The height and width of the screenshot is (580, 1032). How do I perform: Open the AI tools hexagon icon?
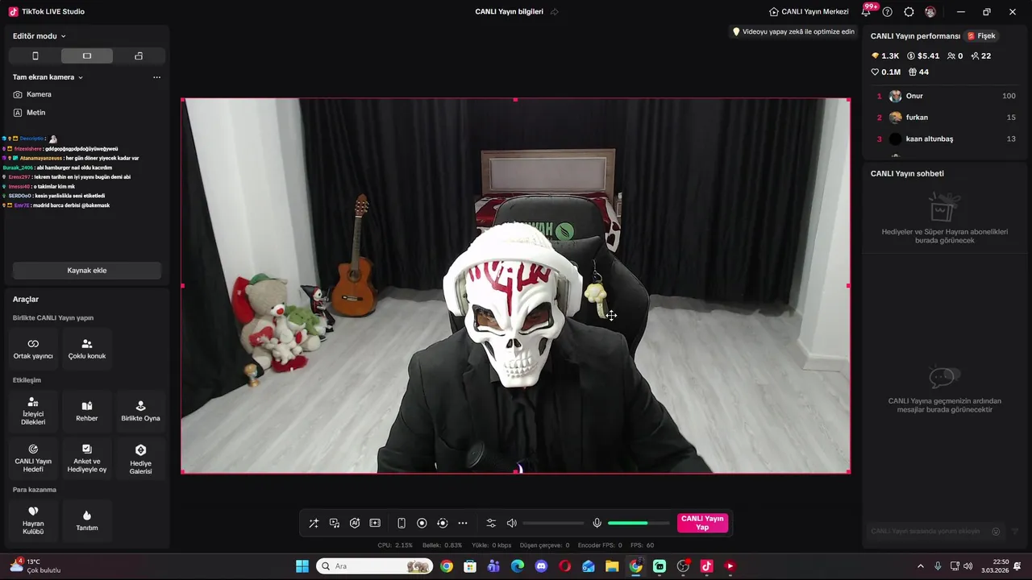click(x=355, y=523)
